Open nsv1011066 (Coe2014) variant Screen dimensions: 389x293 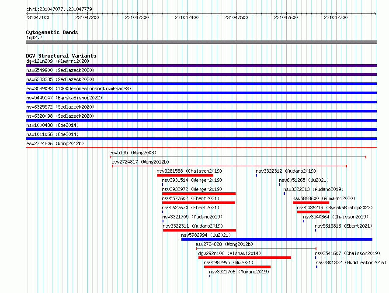(52, 134)
